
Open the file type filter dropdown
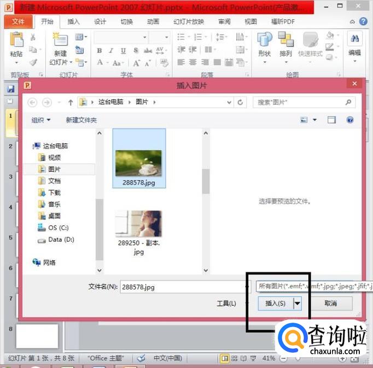pyautogui.click(x=314, y=286)
